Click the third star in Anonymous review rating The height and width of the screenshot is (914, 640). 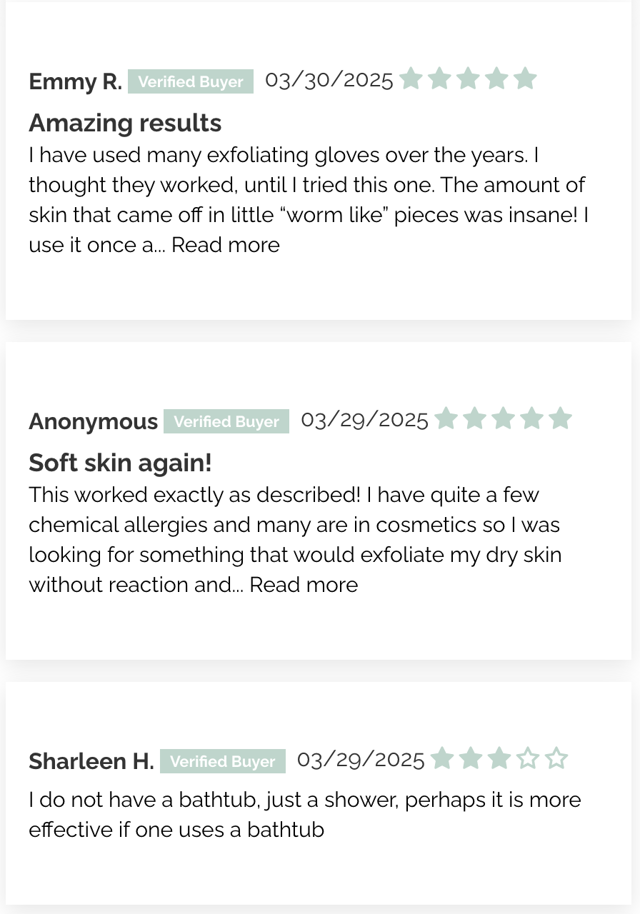503,418
